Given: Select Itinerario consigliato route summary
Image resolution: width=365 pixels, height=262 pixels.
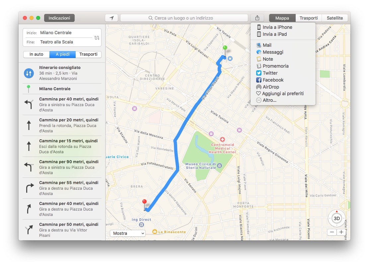Looking at the screenshot, I should click(62, 73).
